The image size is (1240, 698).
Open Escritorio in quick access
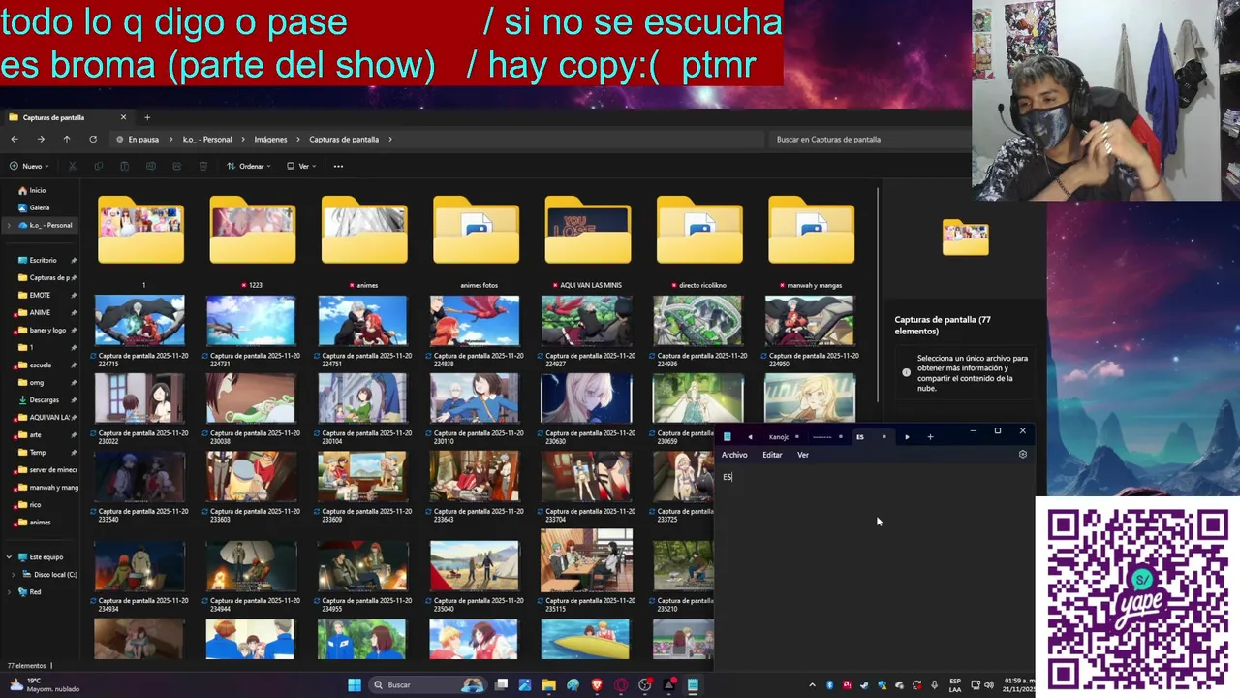[43, 260]
